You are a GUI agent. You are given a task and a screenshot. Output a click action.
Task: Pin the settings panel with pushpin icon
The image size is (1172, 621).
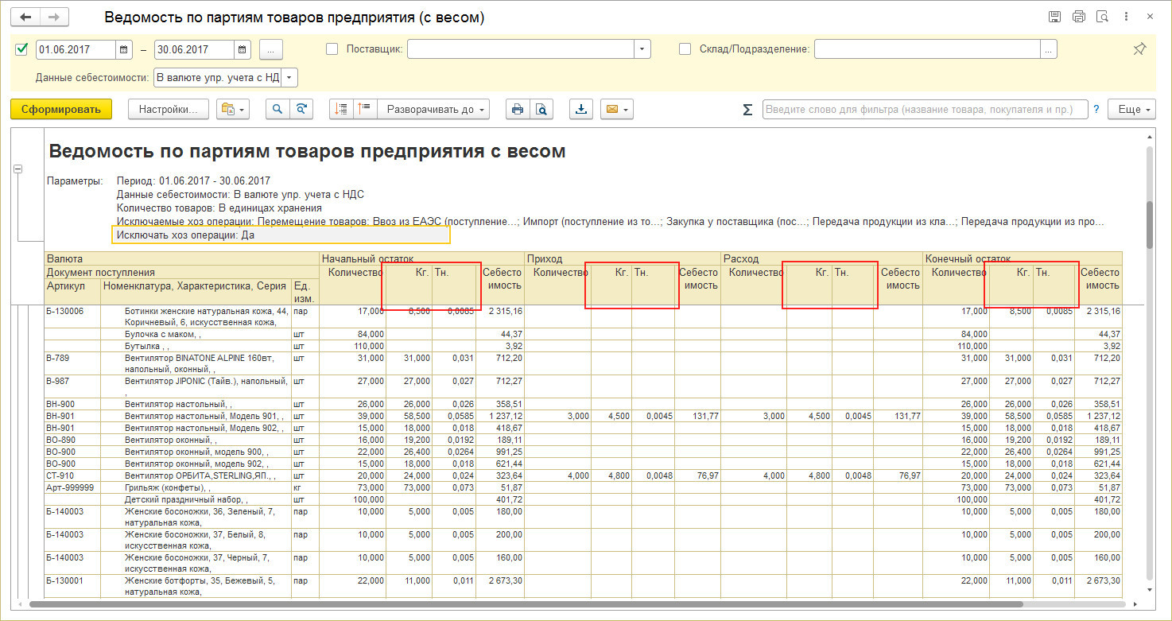point(1139,49)
